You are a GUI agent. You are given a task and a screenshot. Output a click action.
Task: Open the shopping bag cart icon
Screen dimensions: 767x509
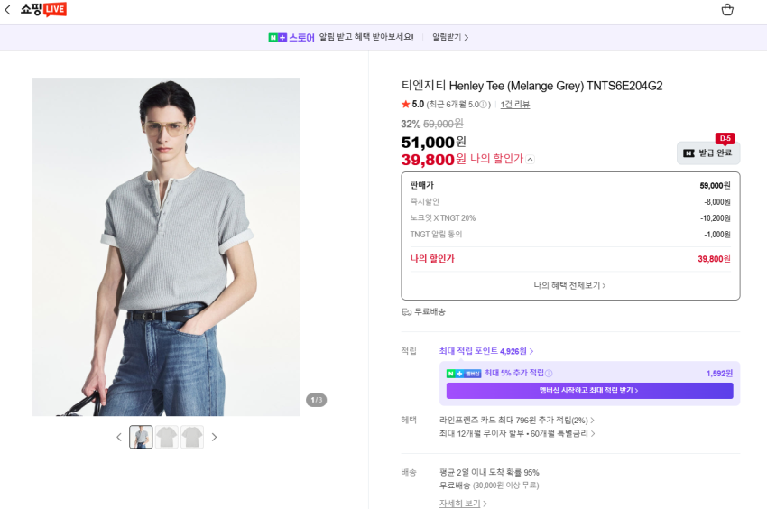(727, 10)
